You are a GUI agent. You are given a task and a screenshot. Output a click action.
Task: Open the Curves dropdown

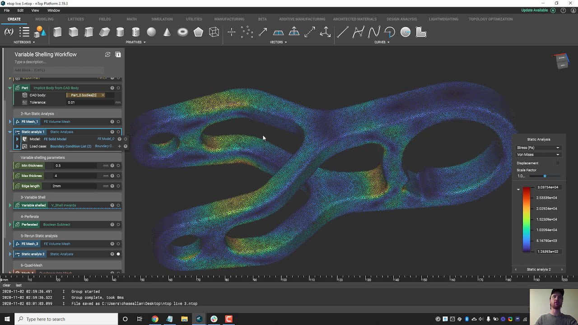coord(382,42)
